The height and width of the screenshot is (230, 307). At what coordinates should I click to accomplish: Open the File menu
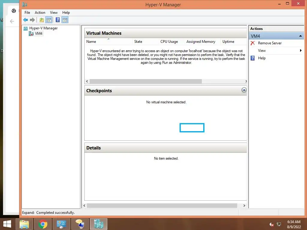coord(27,13)
